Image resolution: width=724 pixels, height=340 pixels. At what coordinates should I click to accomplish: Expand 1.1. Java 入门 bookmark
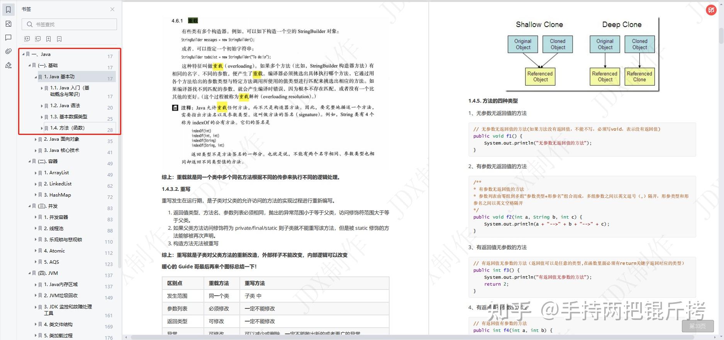coord(42,88)
